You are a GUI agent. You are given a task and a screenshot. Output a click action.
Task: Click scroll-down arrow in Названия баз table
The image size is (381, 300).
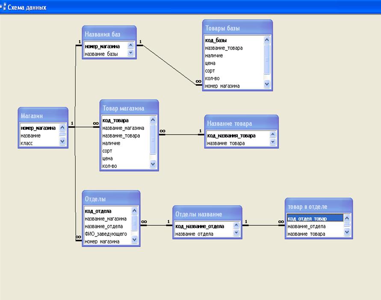[x=130, y=53]
